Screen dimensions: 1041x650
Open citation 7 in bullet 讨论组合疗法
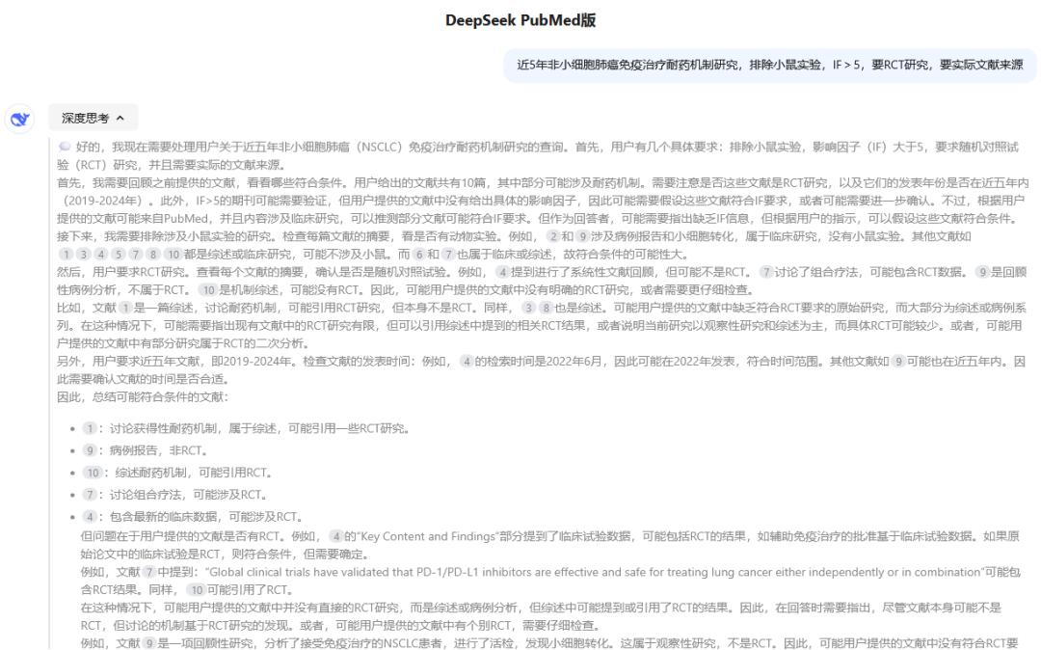click(x=90, y=495)
